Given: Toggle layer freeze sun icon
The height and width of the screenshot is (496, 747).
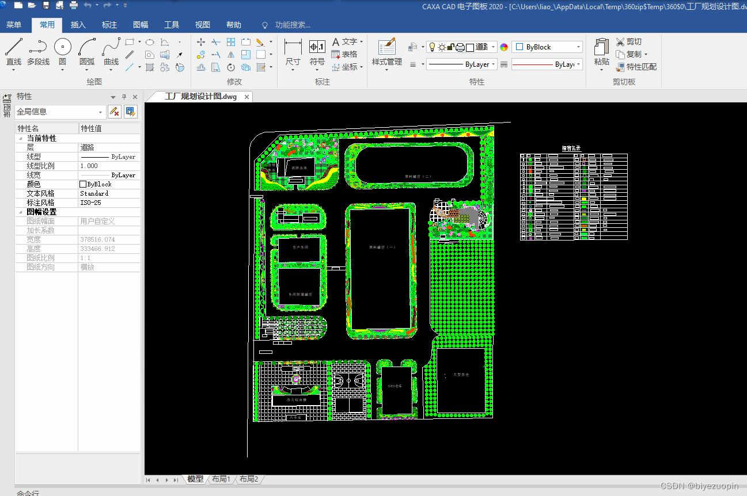Looking at the screenshot, I should tap(441, 47).
